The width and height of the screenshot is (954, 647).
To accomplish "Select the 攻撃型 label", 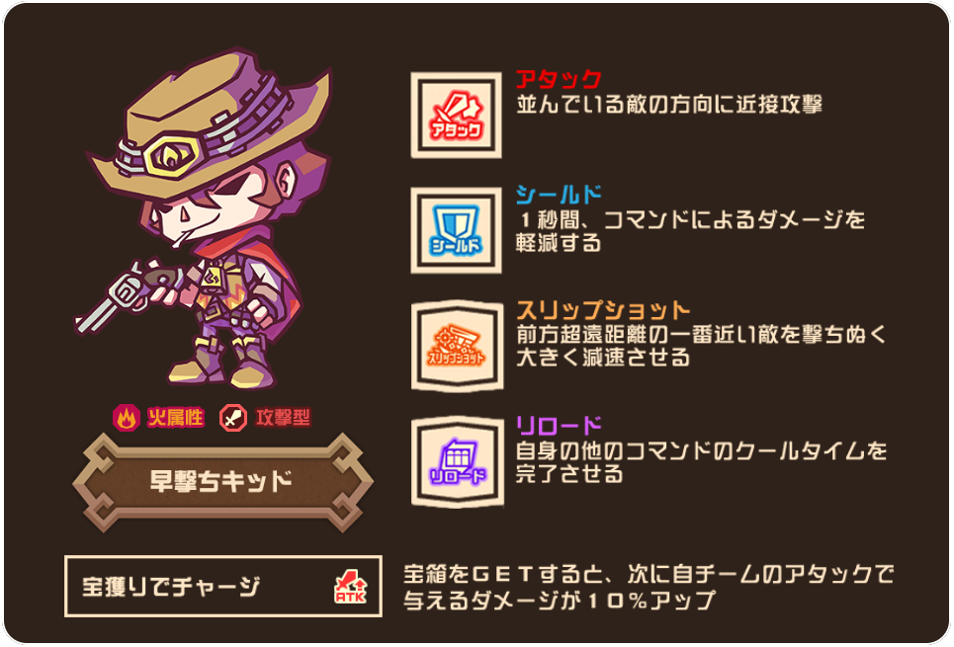I will click(283, 418).
